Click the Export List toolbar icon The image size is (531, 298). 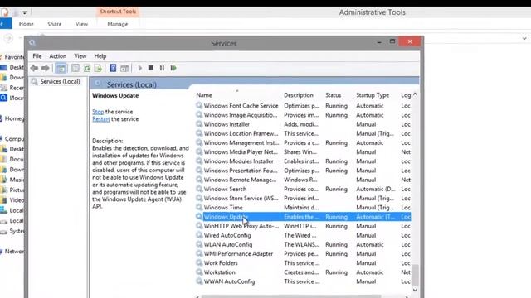(98, 68)
